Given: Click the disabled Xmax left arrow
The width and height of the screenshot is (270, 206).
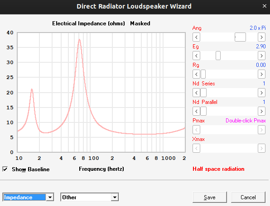Looking at the screenshot, I should 196,148.
